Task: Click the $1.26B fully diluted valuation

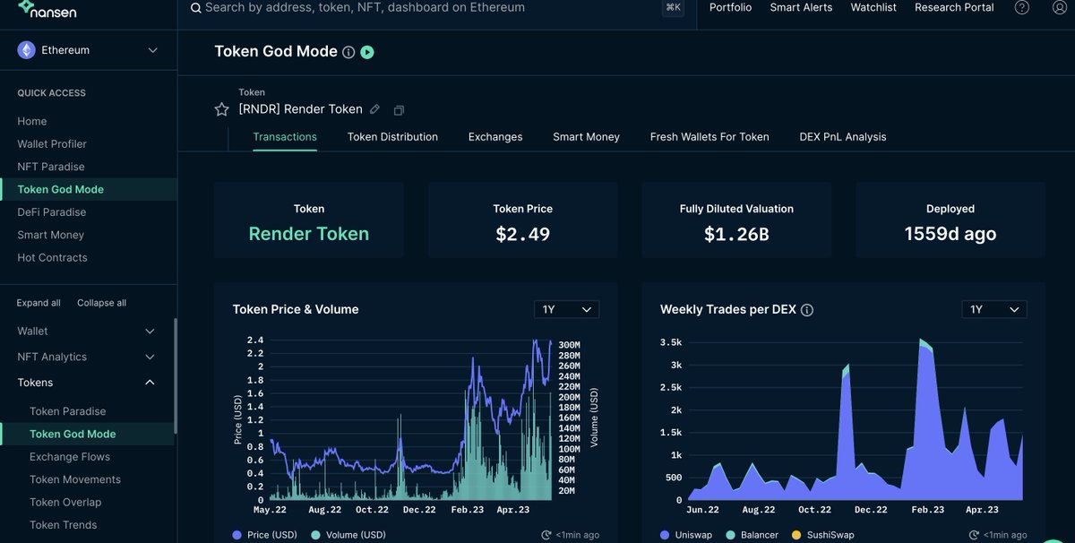Action: (x=736, y=235)
